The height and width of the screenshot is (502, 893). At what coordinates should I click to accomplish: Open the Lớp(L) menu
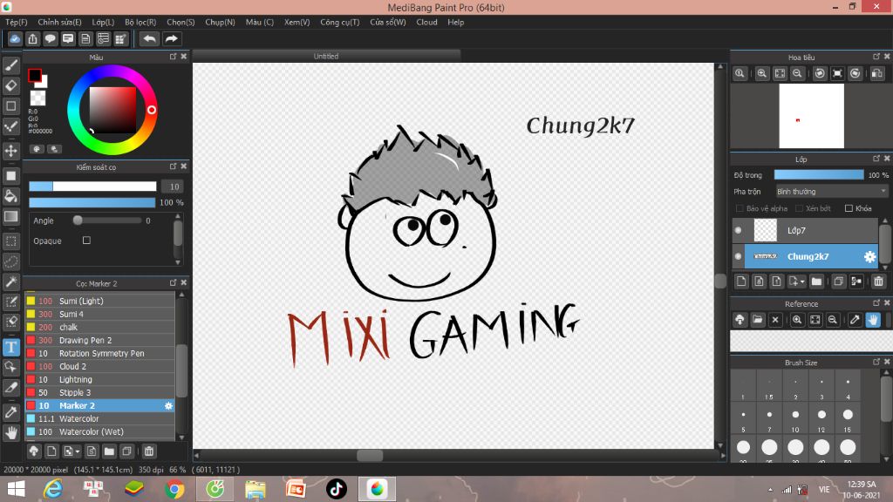click(103, 22)
